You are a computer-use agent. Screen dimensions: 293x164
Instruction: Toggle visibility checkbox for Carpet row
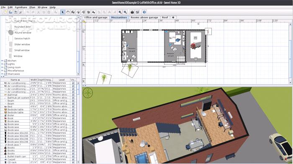pyautogui.click(x=73, y=159)
